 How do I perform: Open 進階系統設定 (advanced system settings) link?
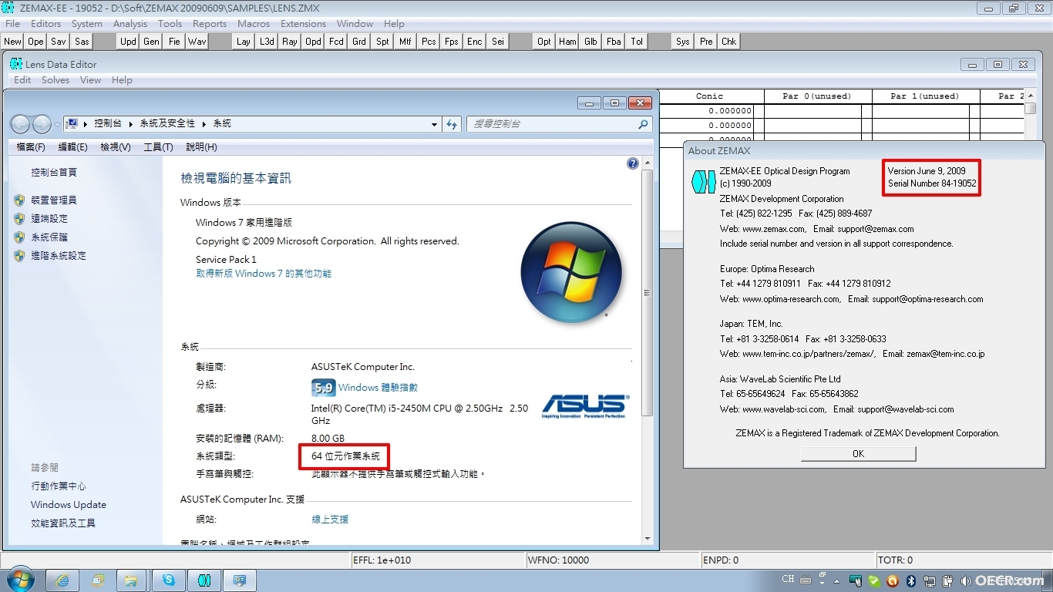tap(59, 256)
